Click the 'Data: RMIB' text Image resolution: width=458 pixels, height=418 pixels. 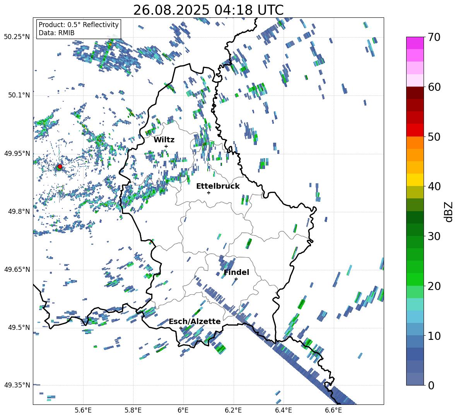pos(56,33)
